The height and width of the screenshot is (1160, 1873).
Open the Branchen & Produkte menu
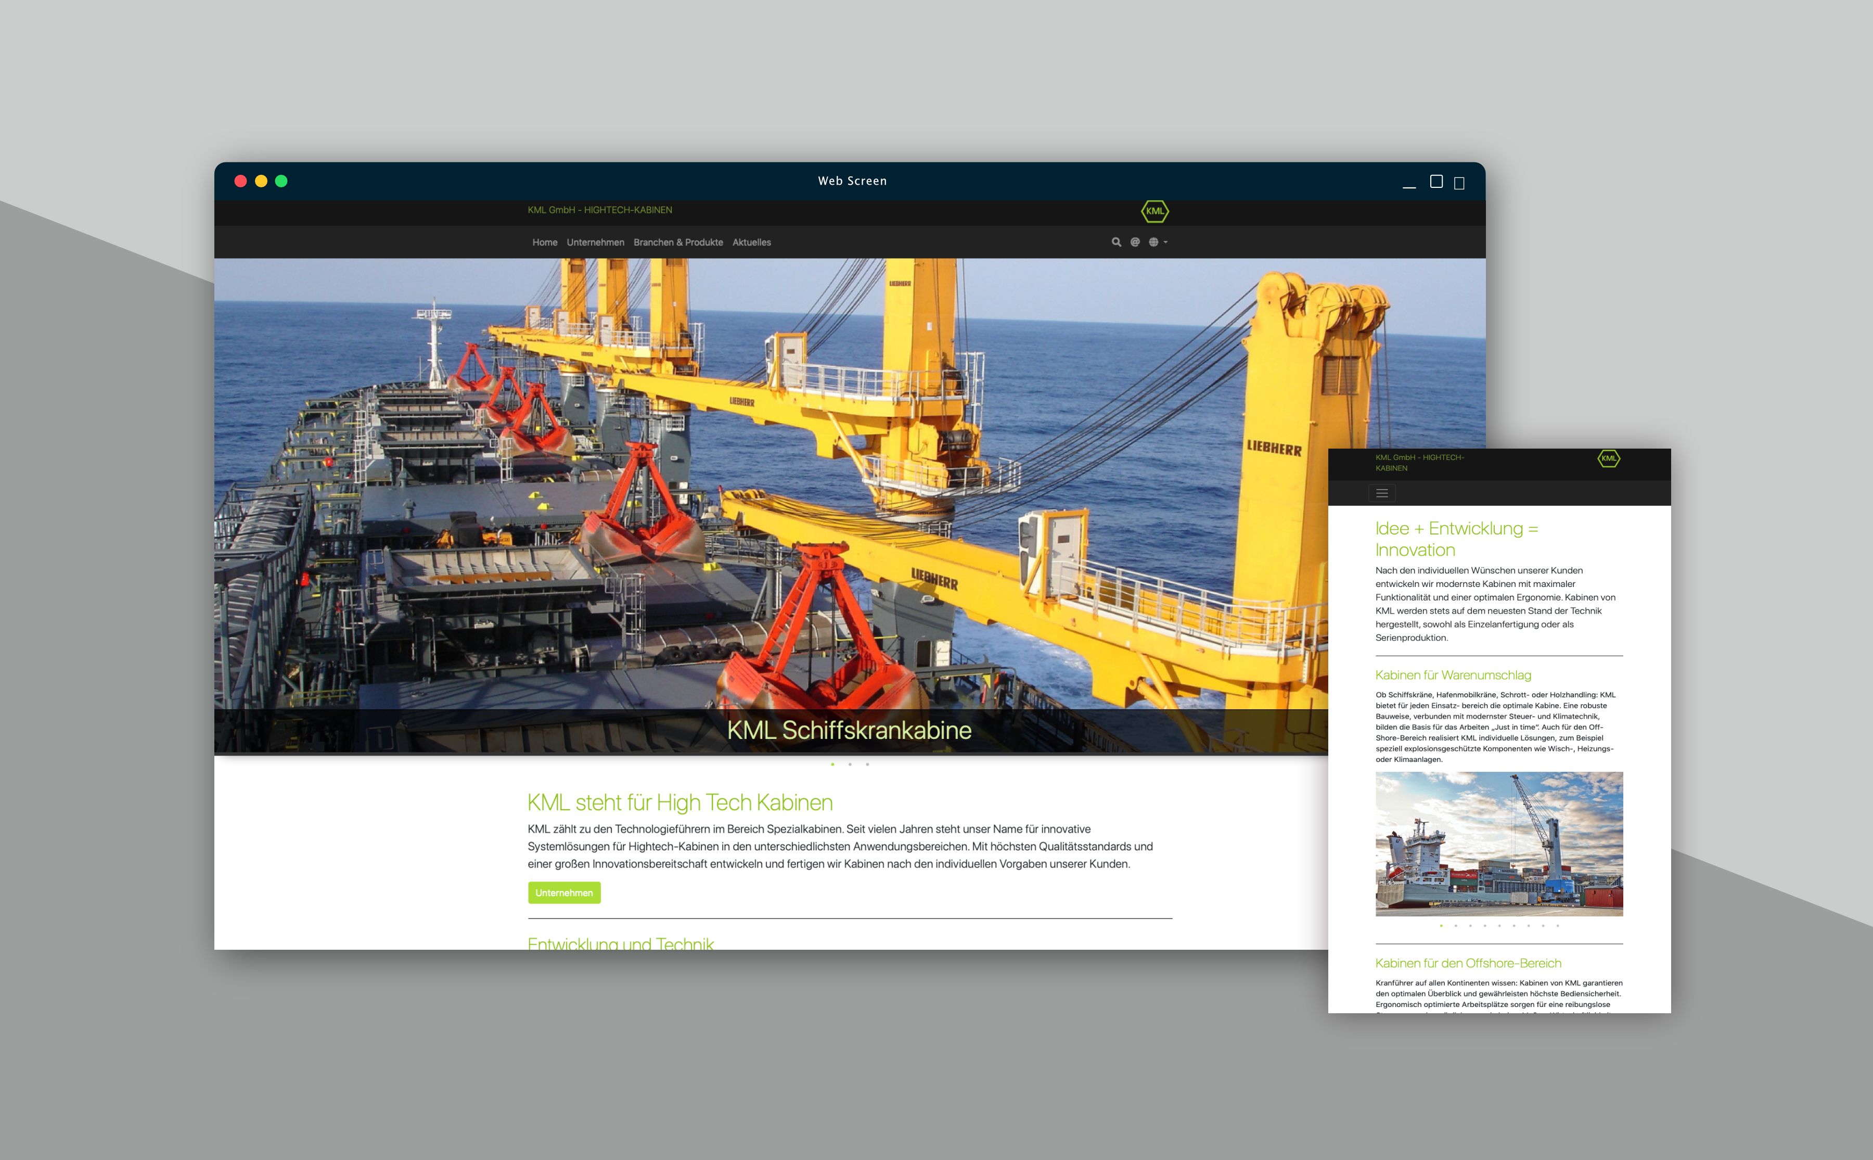(x=678, y=243)
